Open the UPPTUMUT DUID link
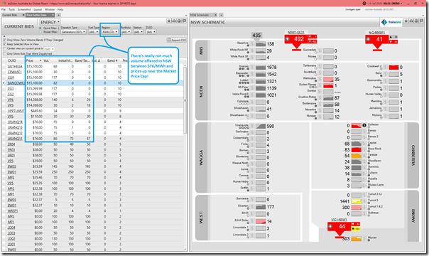The height and width of the screenshot is (256, 429). [16, 111]
